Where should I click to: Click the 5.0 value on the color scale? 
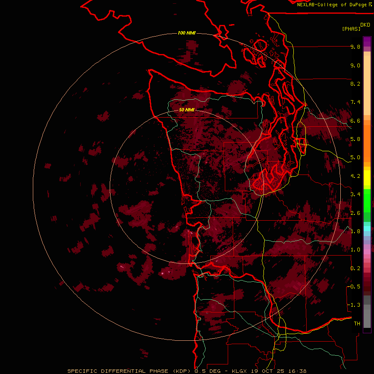pyautogui.click(x=355, y=157)
